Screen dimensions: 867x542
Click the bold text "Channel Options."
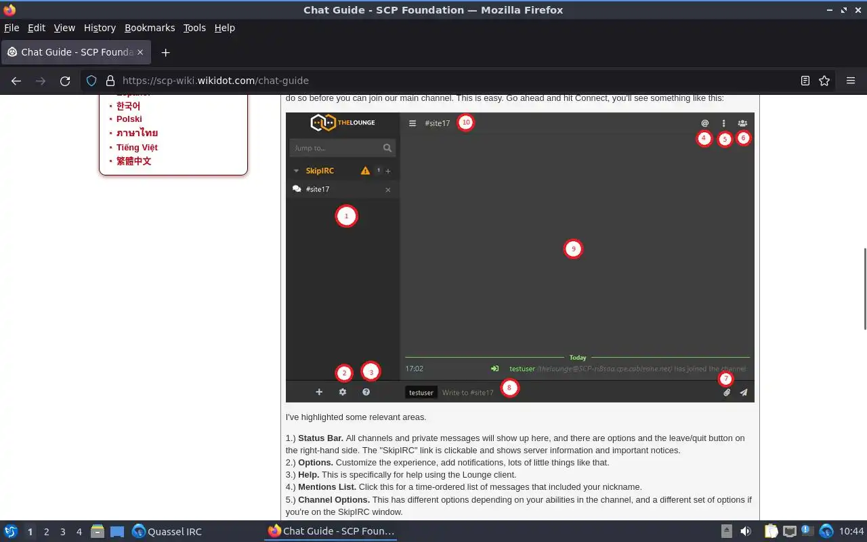pos(334,500)
